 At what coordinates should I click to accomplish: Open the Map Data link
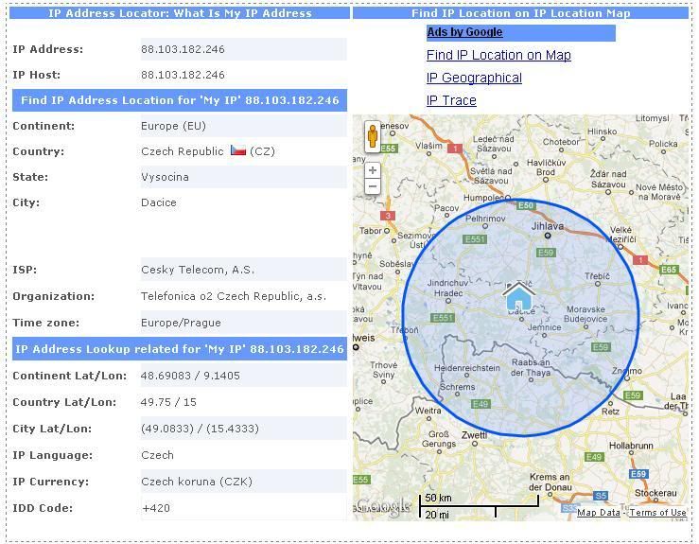pyautogui.click(x=599, y=513)
